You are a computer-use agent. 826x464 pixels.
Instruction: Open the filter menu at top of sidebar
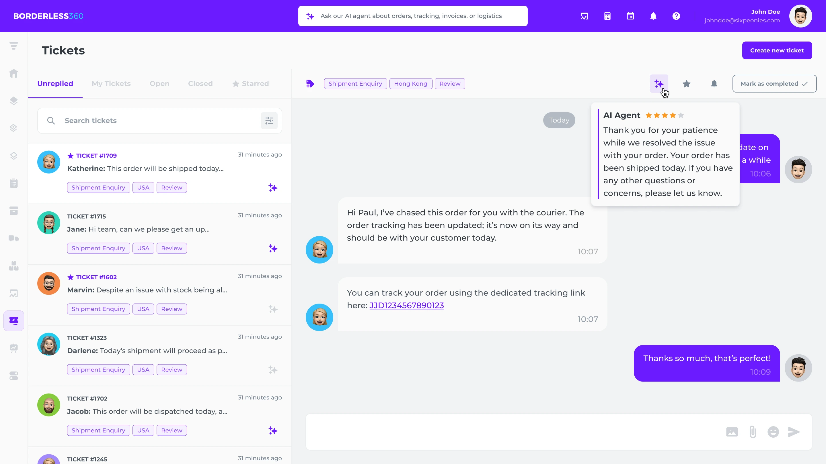[14, 45]
